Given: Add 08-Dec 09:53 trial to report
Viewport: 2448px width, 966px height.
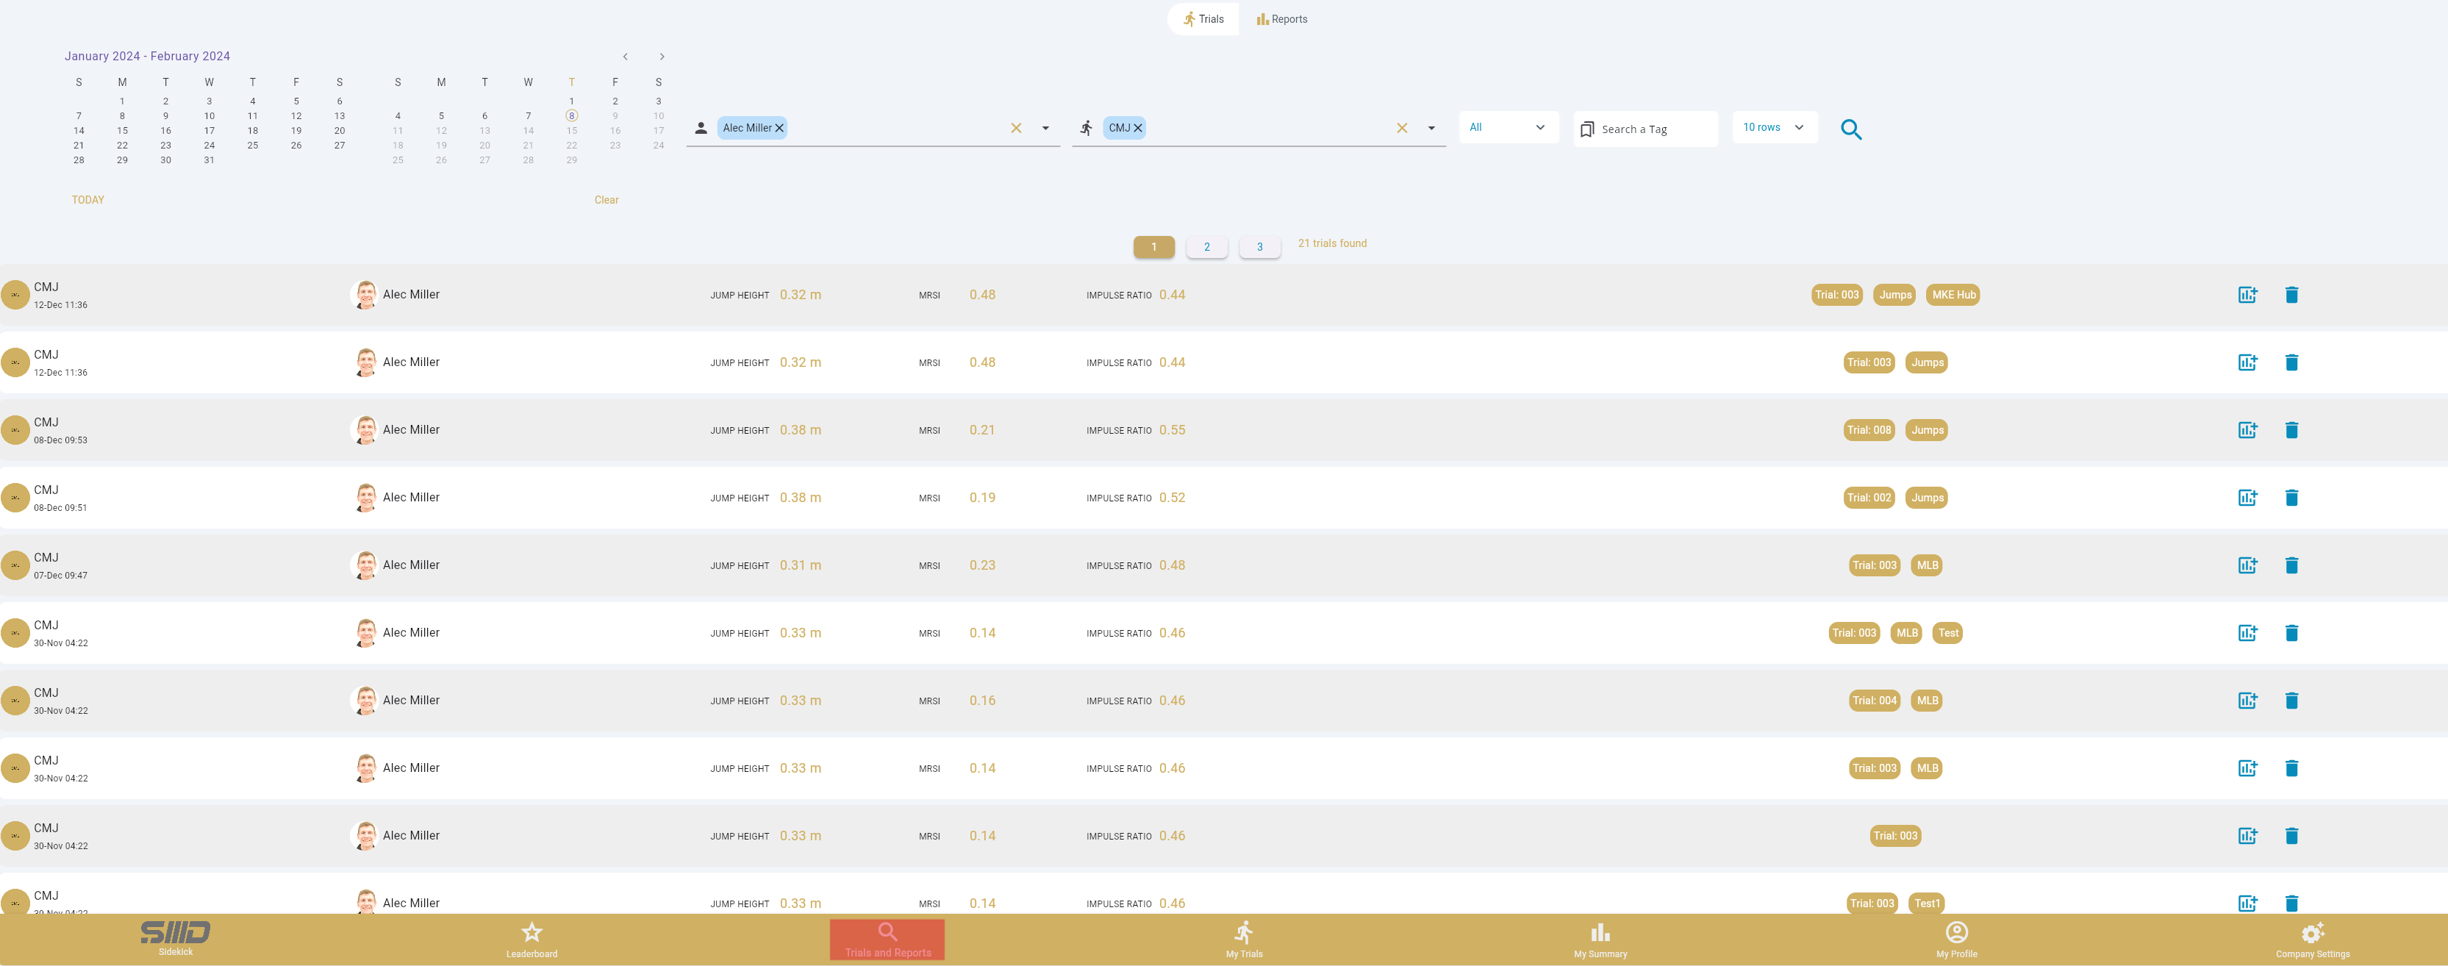Looking at the screenshot, I should click(2247, 430).
